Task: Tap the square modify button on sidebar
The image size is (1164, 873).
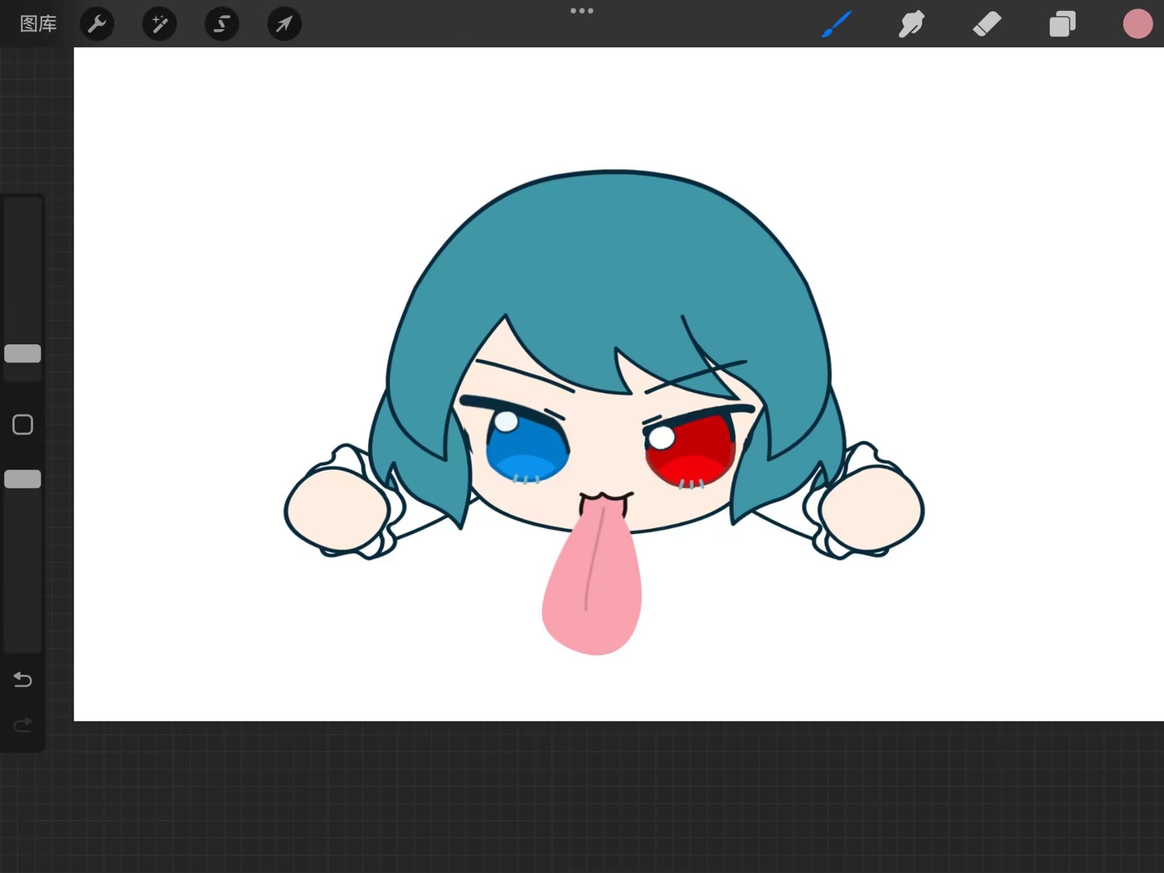Action: pos(22,424)
